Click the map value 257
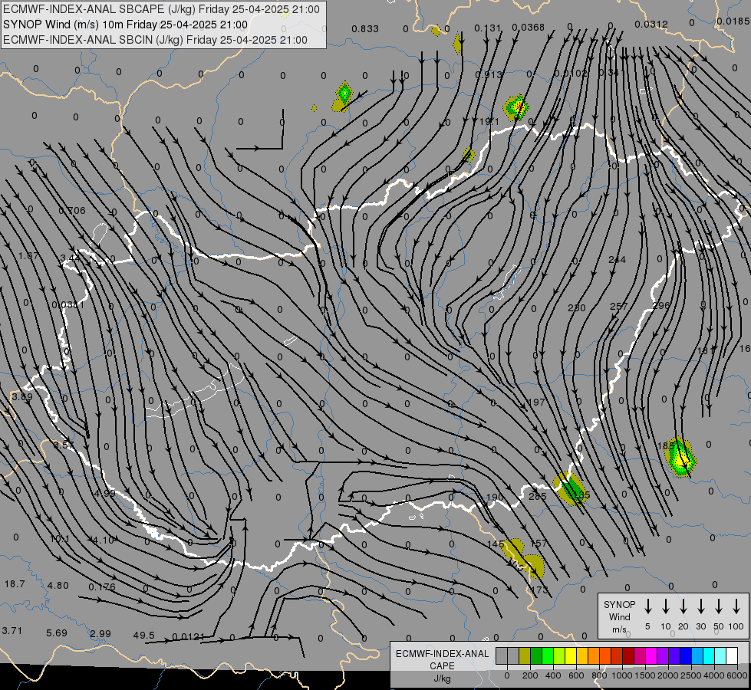 tap(619, 305)
